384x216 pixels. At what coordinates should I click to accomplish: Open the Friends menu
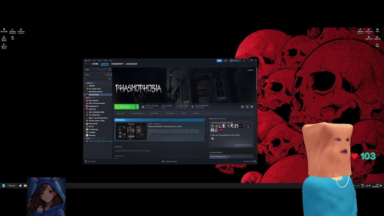(100, 61)
